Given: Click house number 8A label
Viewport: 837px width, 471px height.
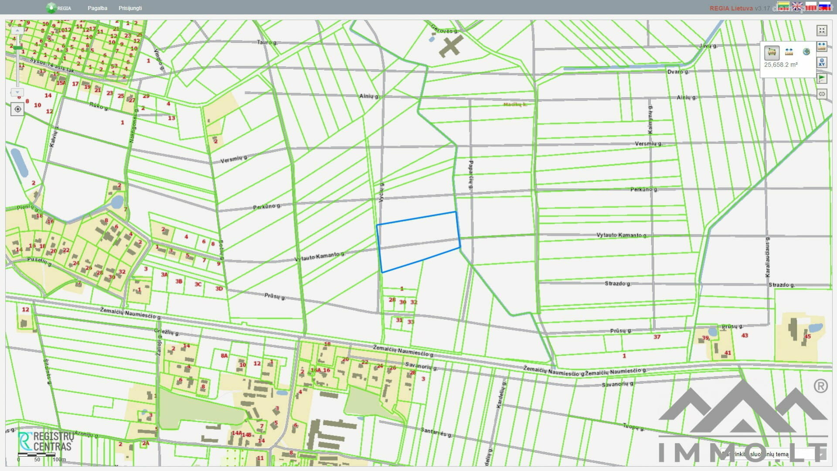Looking at the screenshot, I should pyautogui.click(x=224, y=356).
